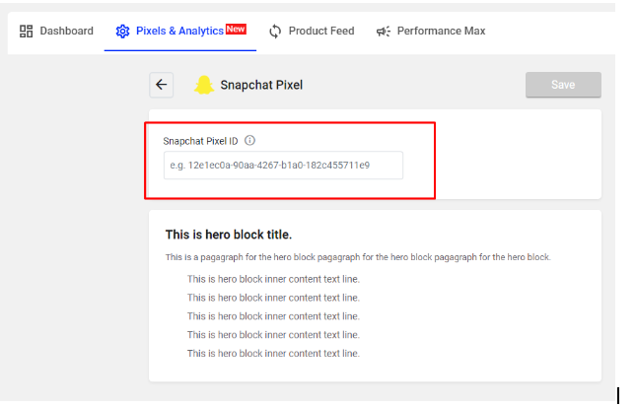Switch to the Product Feed tab
This screenshot has width=635, height=406.
(312, 32)
